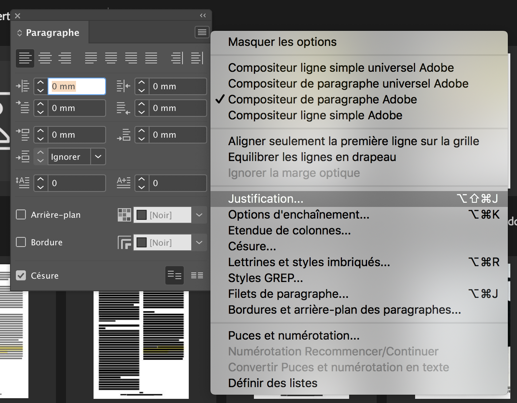517x403 pixels.
Task: Enable the Bordure checkbox
Action: tap(21, 242)
